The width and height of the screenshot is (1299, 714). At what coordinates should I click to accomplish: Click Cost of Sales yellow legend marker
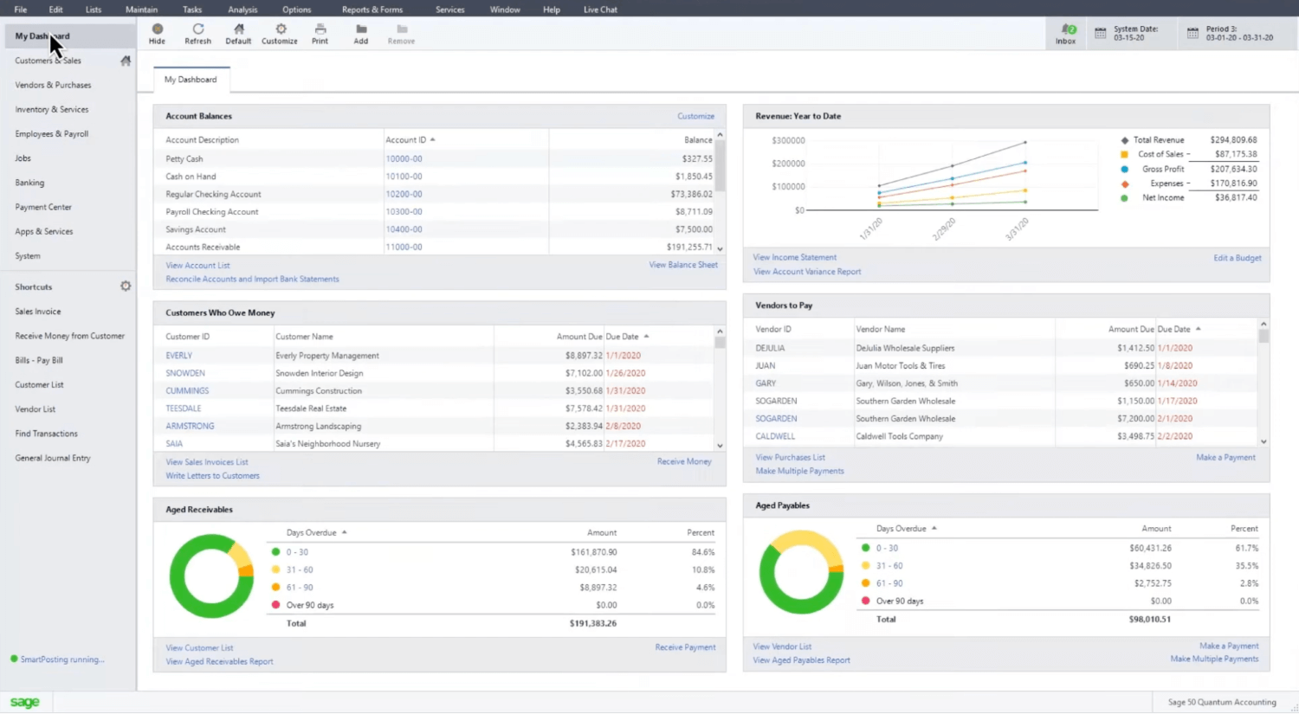click(x=1124, y=154)
